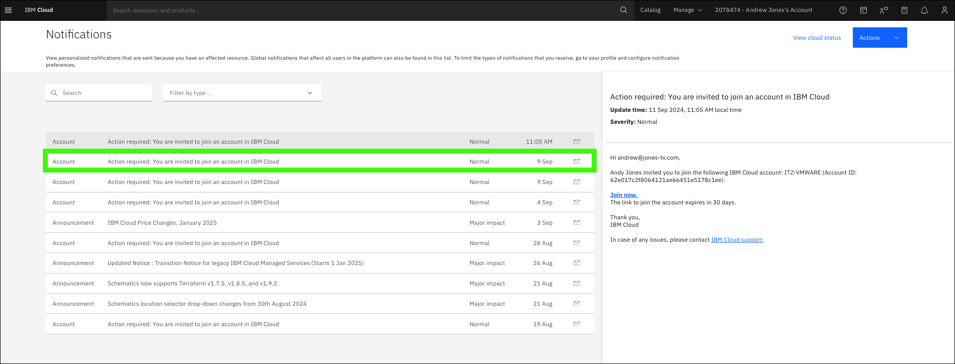Click the IBM Cloud home logo
Viewport: 955px width, 364px height.
pos(39,10)
